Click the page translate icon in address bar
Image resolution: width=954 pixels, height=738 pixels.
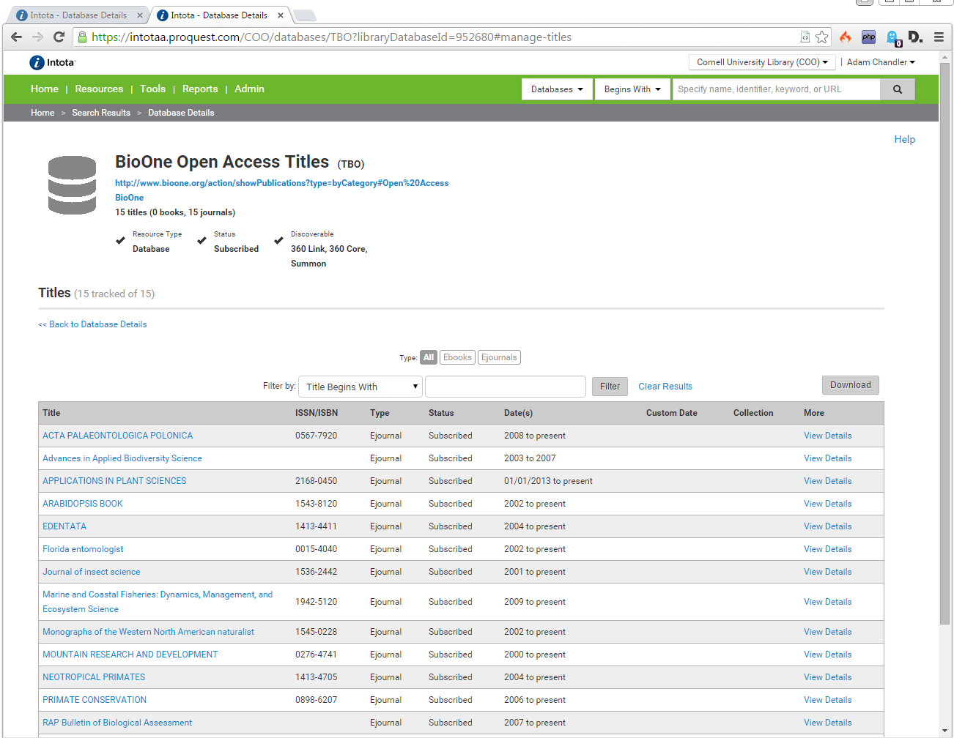(x=805, y=37)
